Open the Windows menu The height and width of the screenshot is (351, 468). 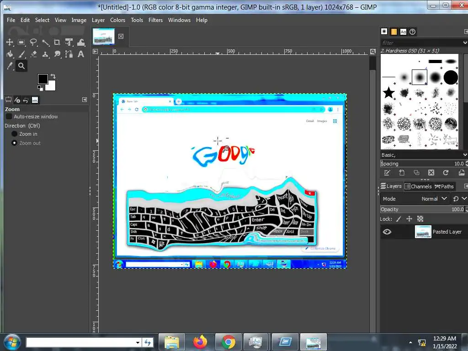click(179, 20)
